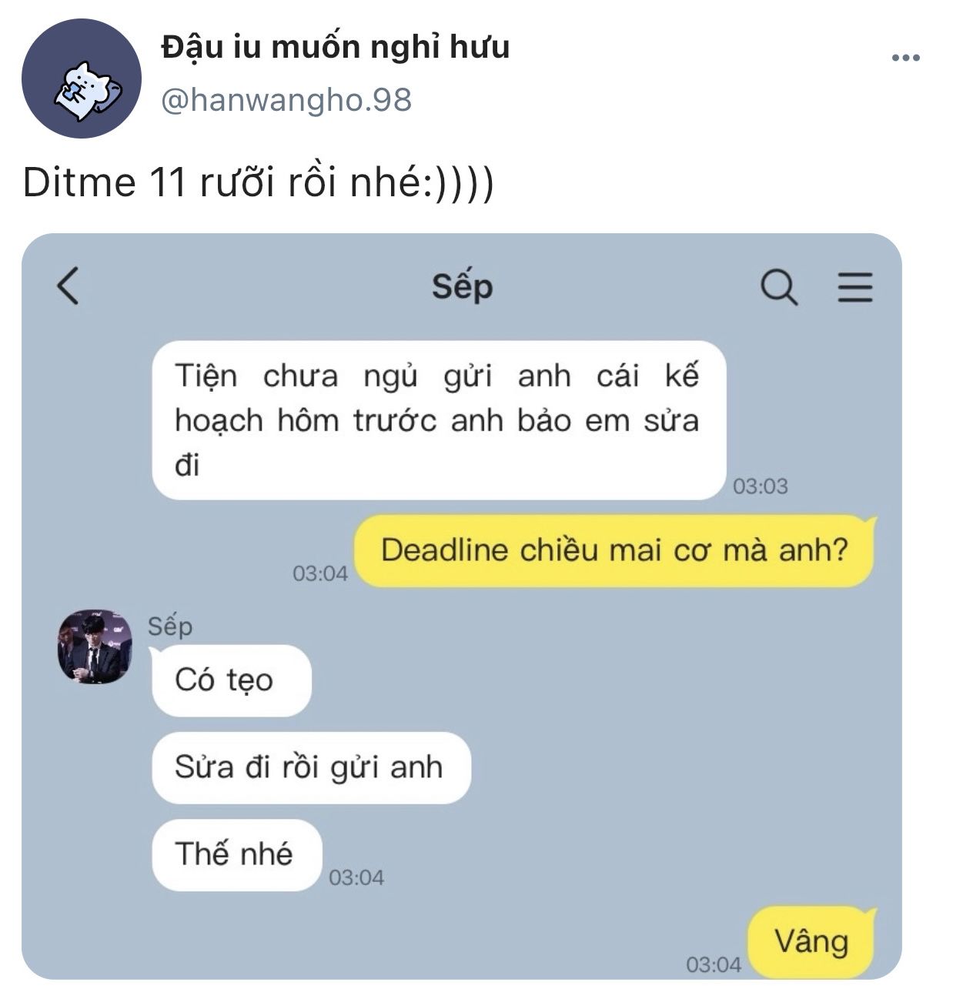
Task: Select the post text Ditme 11 rưỡi rồi nhé
Action: coord(259,183)
